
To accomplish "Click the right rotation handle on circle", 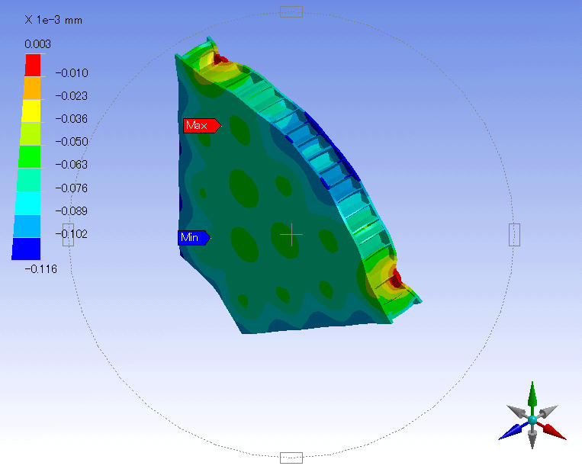I will point(514,235).
